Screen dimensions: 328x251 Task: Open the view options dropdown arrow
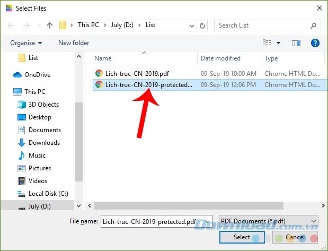(278, 43)
